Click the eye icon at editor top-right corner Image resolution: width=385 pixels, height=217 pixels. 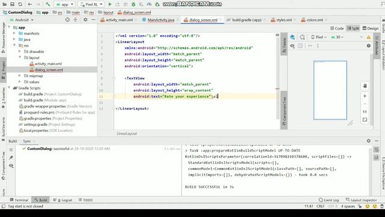(x=277, y=35)
